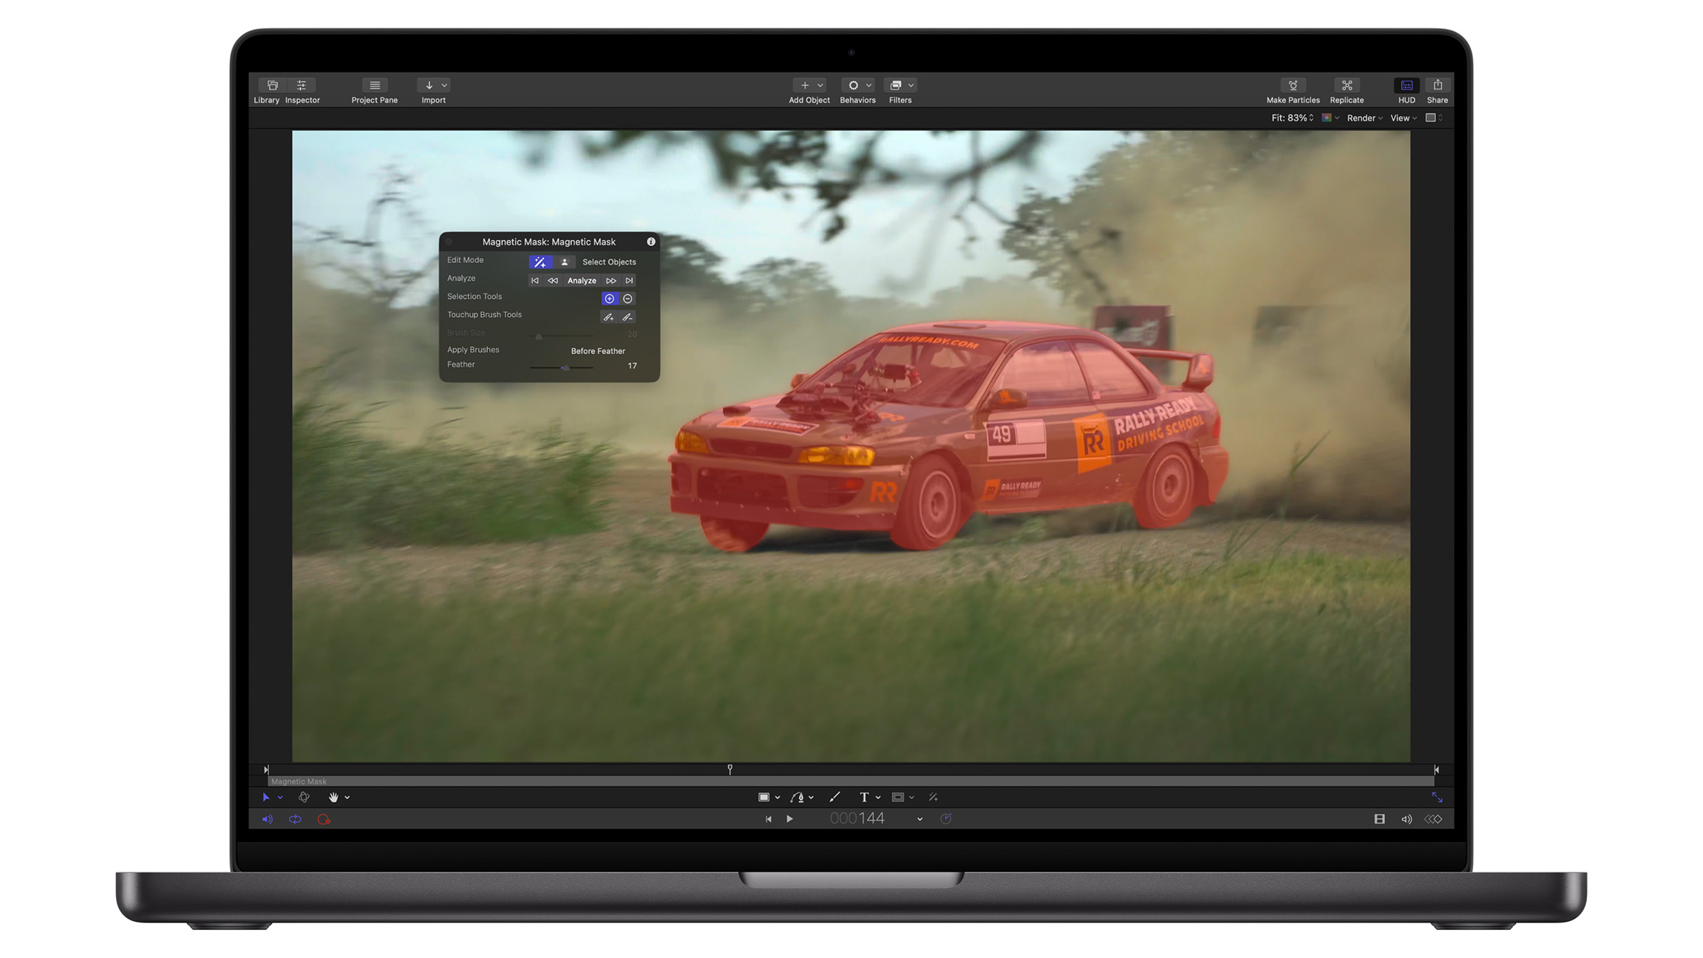This screenshot has width=1703, height=958.
Task: Open the Render options dropdown
Action: (1364, 118)
